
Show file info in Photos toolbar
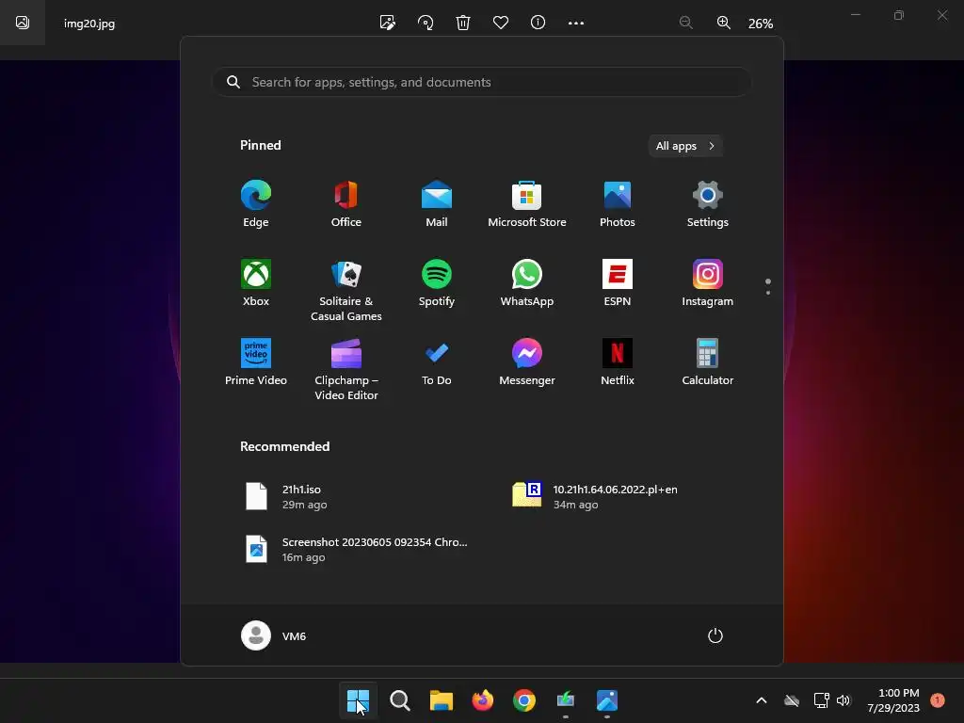(538, 23)
